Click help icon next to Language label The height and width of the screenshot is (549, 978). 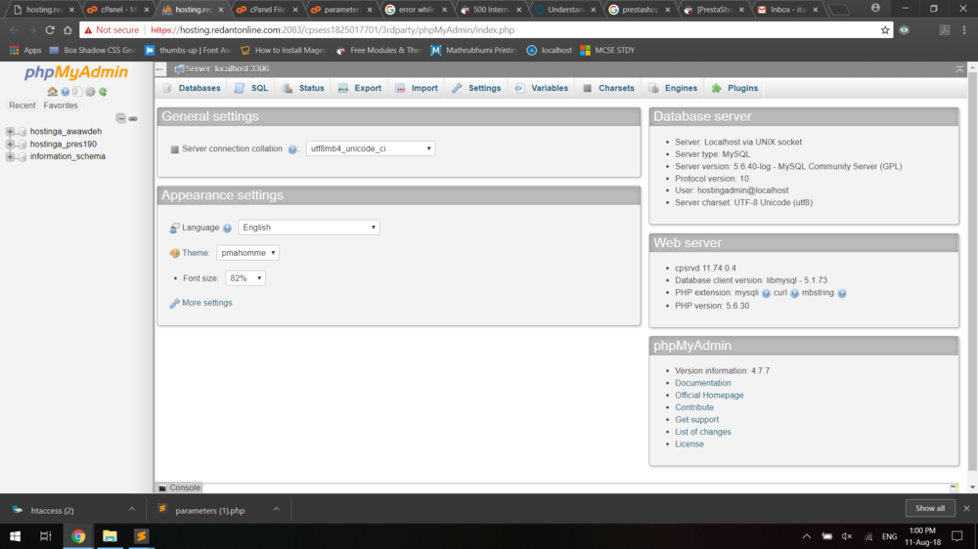[x=228, y=228]
